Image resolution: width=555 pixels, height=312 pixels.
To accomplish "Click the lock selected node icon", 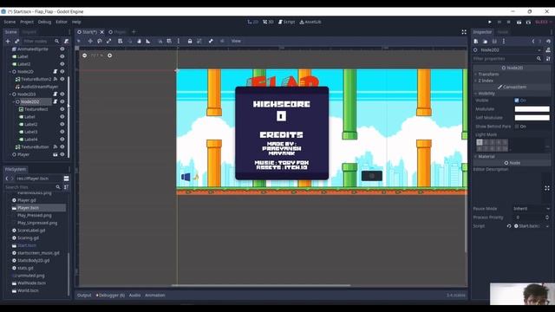I will [x=190, y=41].
